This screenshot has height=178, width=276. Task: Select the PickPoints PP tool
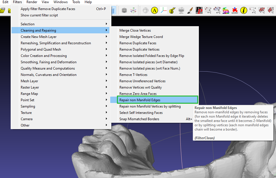point(199,10)
